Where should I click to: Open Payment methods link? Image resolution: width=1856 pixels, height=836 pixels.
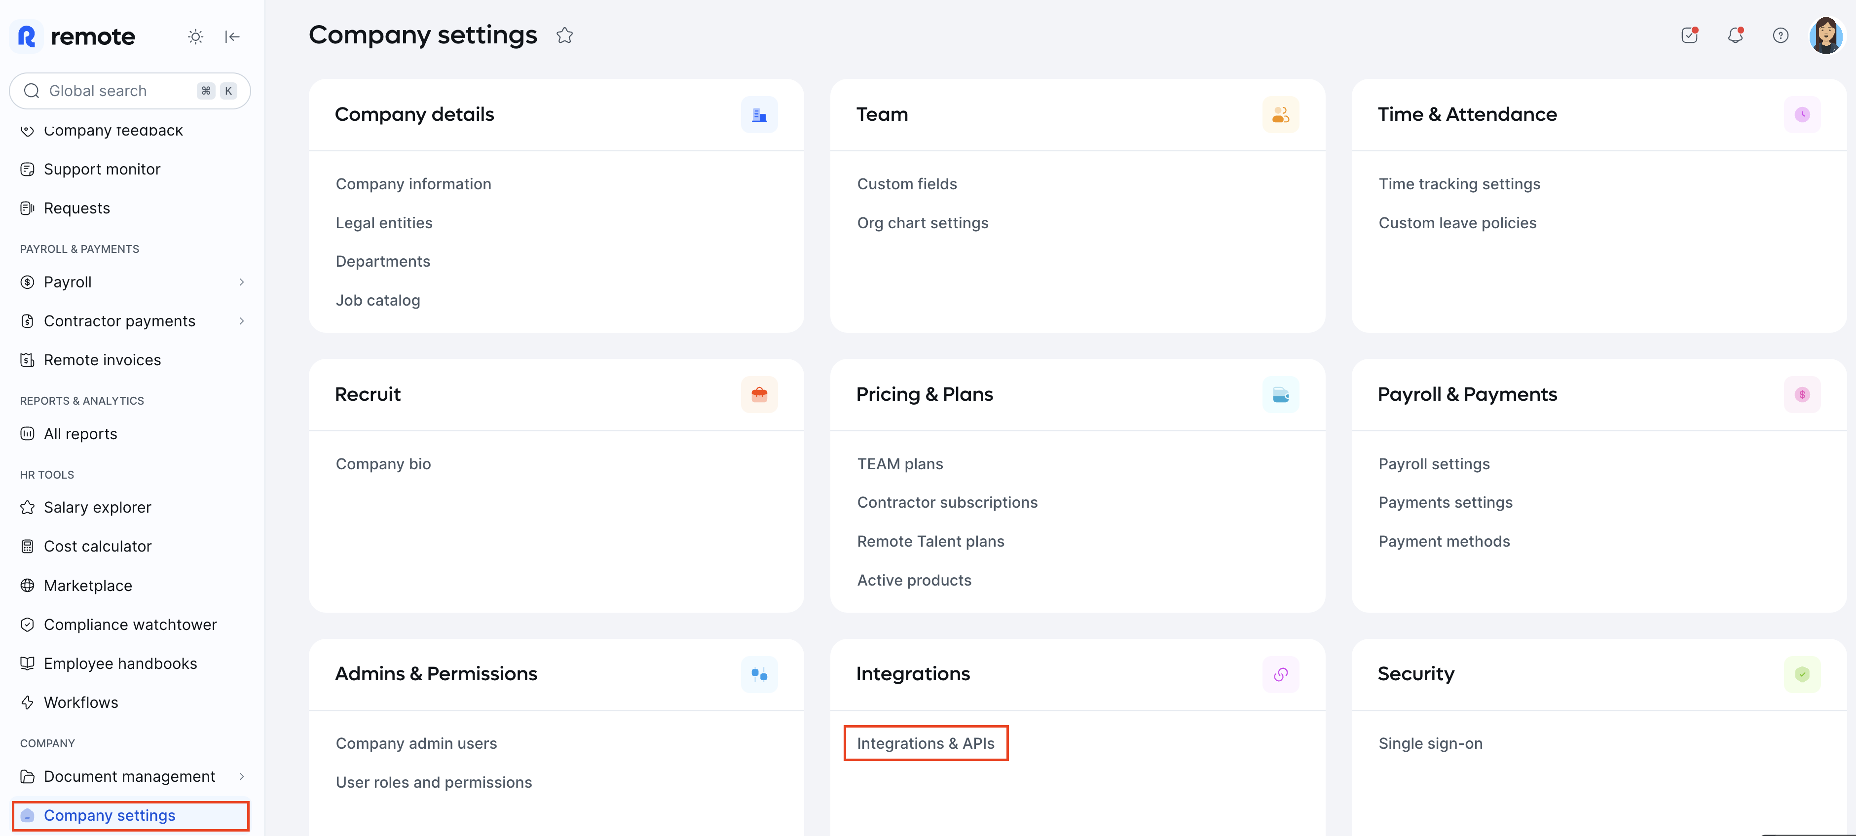click(x=1444, y=542)
